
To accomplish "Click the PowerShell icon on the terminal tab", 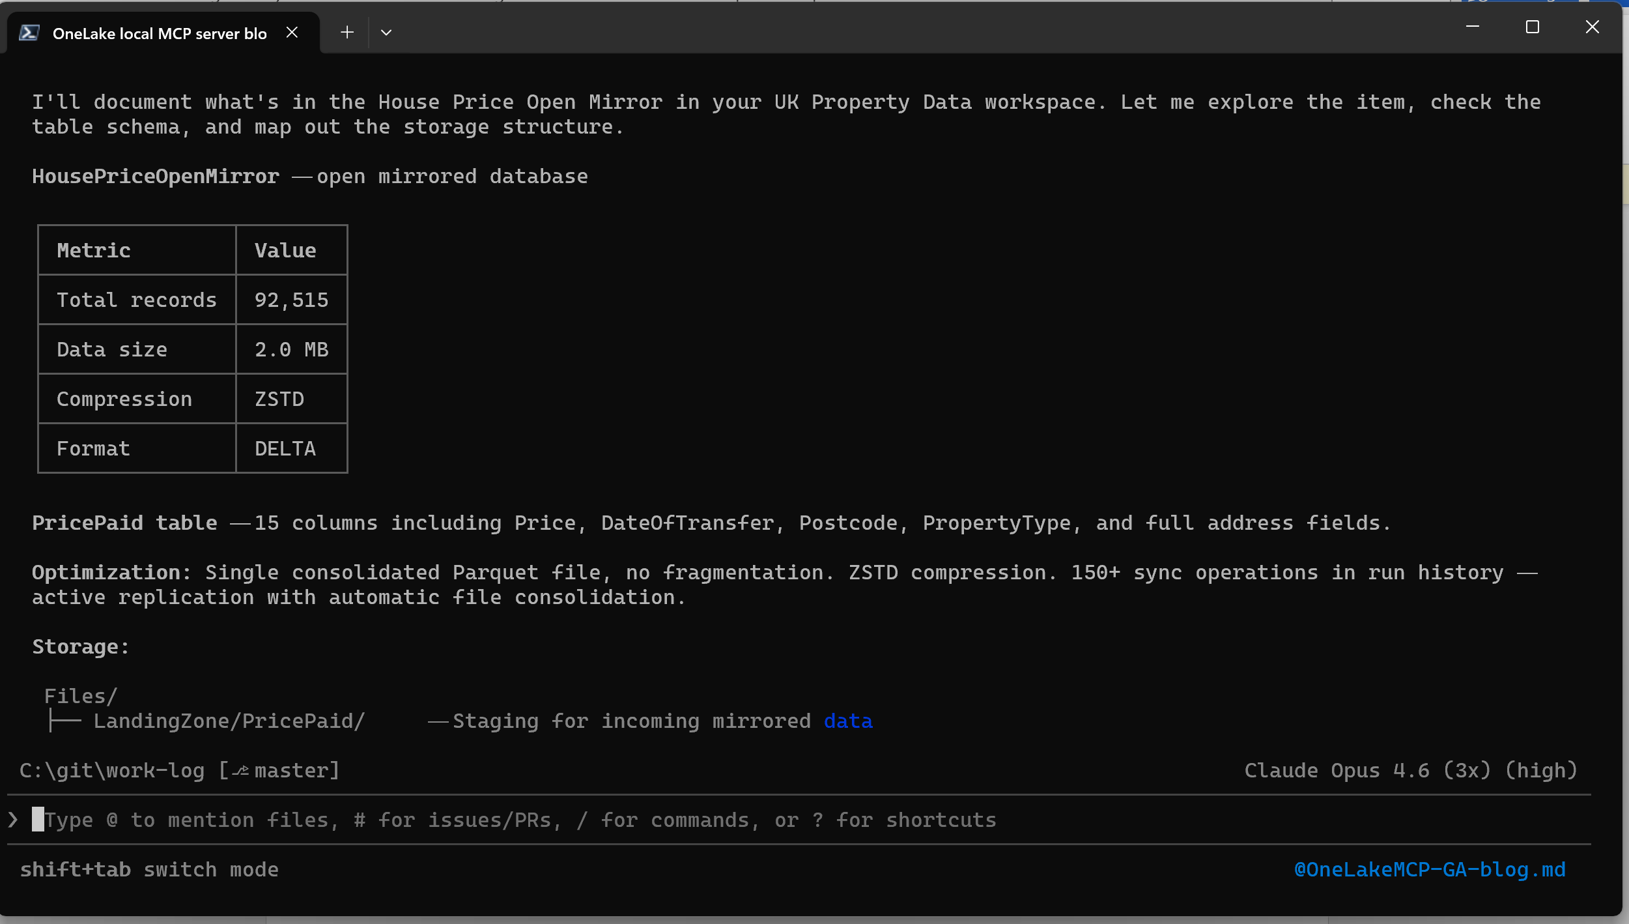I will click(29, 31).
